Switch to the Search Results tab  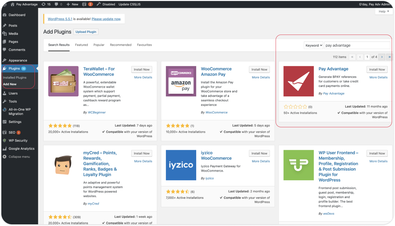59,45
